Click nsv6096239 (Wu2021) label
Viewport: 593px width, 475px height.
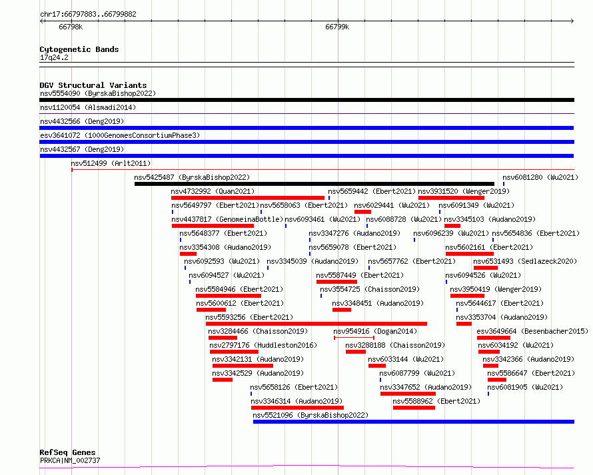click(451, 233)
